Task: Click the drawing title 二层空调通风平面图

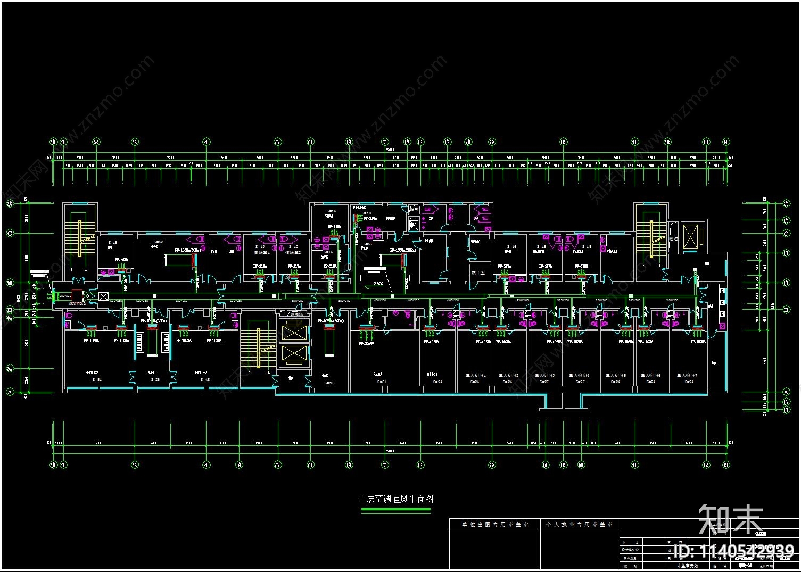Action: pos(395,499)
